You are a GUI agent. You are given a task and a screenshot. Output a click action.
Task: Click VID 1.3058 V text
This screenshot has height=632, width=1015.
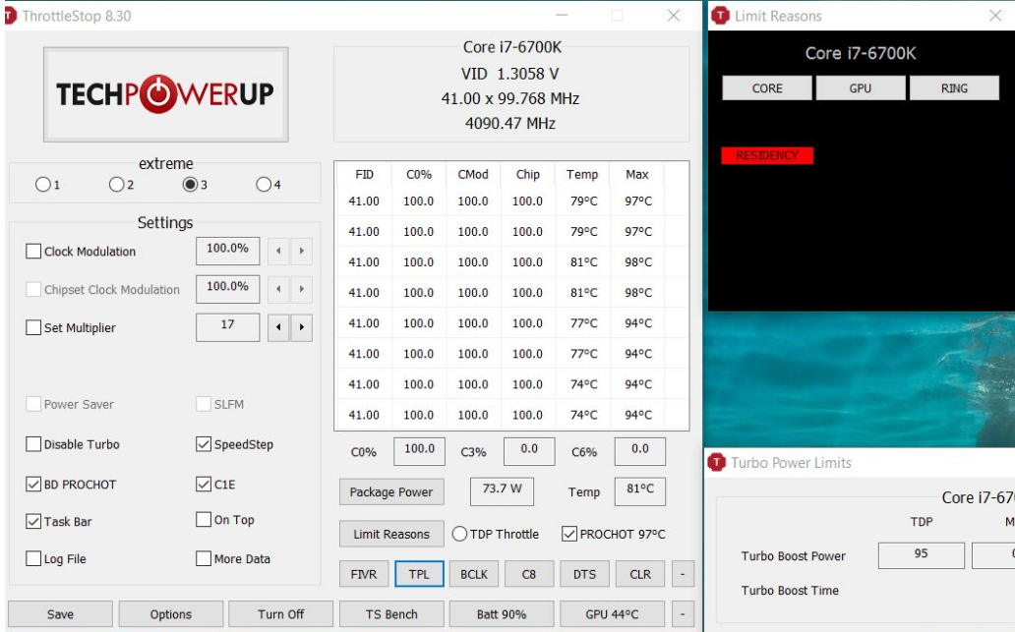(x=510, y=74)
